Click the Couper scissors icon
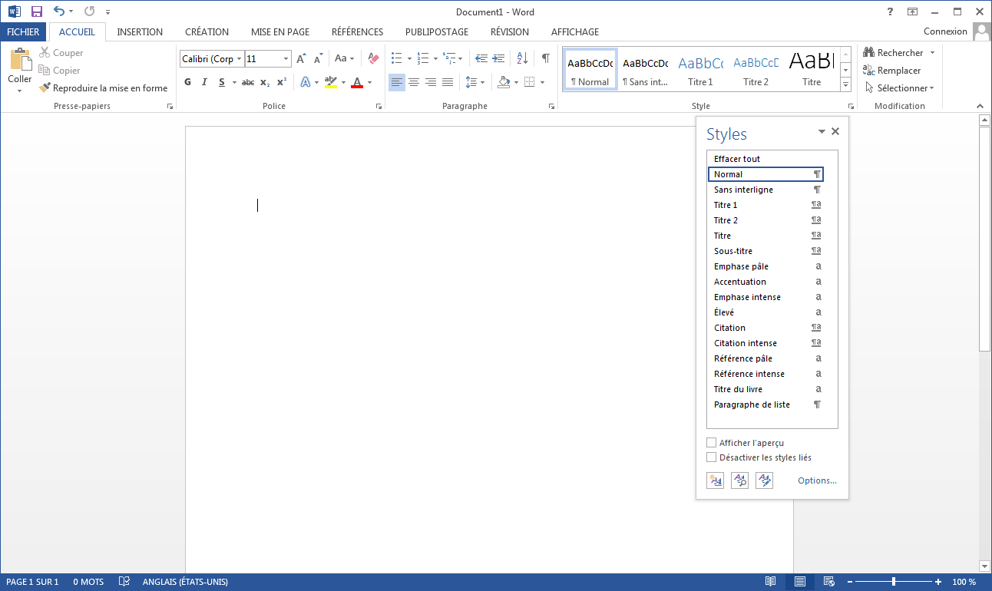The width and height of the screenshot is (992, 591). coord(45,53)
